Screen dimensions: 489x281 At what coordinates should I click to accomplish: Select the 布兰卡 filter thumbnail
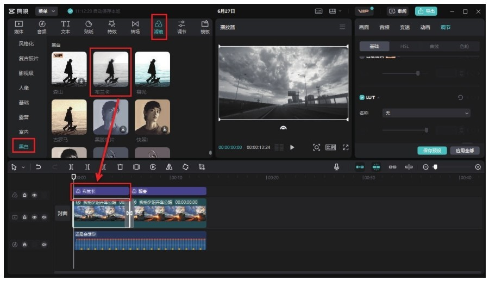(x=111, y=69)
